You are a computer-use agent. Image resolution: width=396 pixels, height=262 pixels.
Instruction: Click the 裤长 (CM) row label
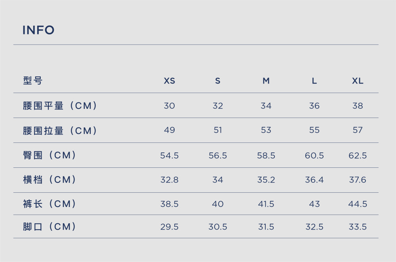tap(49, 204)
